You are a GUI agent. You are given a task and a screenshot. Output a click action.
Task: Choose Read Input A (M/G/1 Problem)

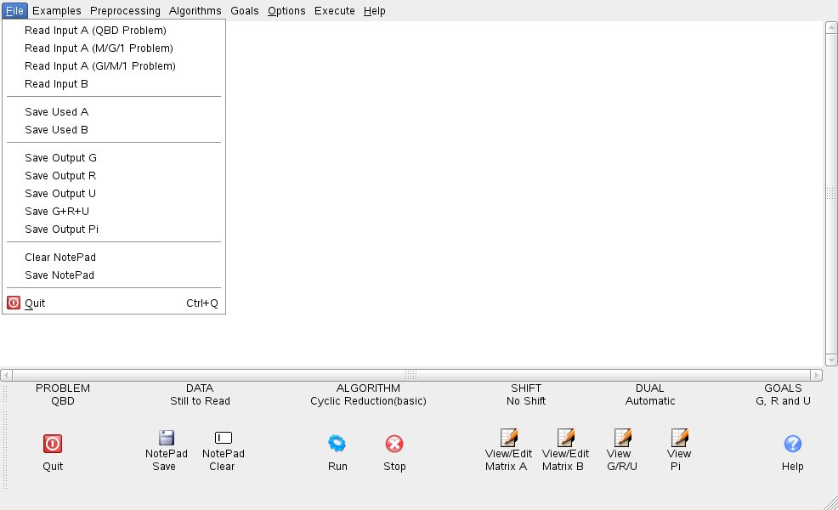[99, 48]
